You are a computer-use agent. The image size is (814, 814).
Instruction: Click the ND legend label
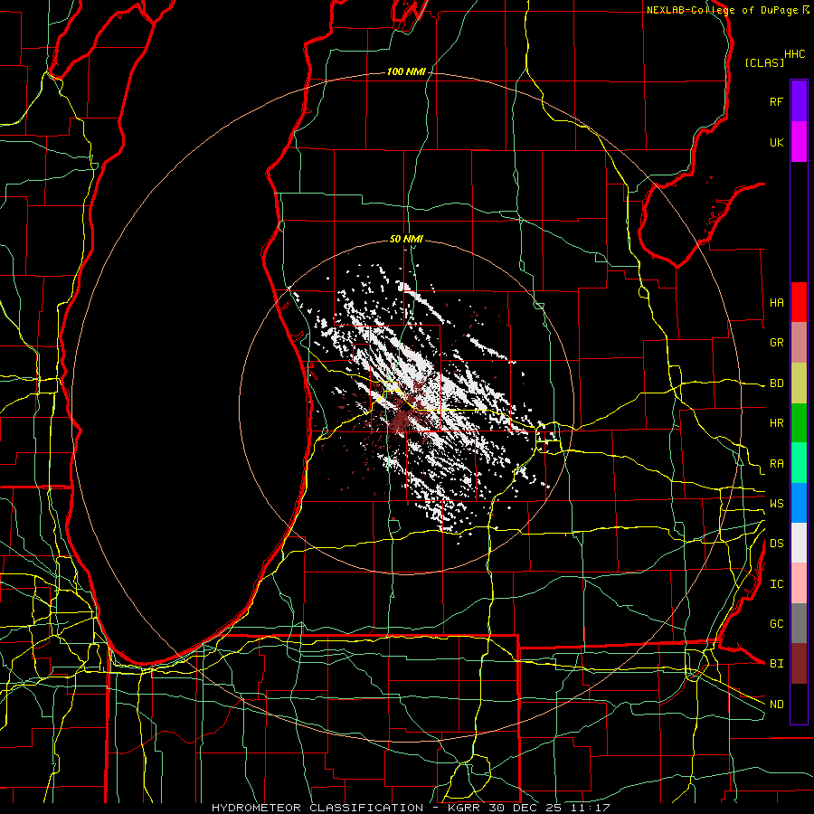click(776, 705)
